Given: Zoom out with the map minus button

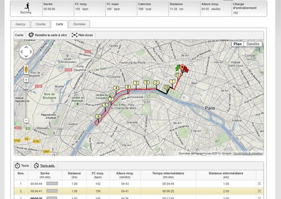Looking at the screenshot, I should pos(26,120).
